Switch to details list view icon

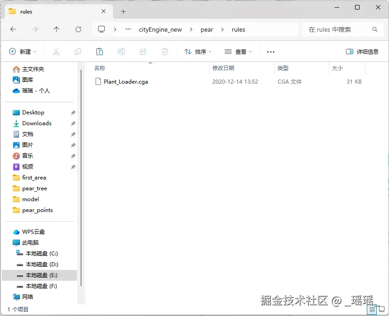tap(372, 310)
